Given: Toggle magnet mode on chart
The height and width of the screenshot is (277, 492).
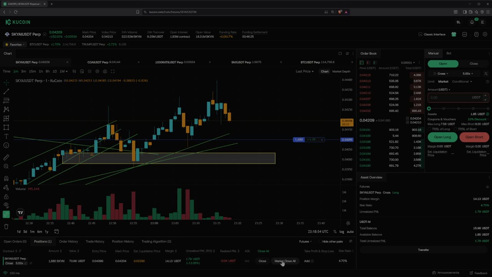Looking at the screenshot, I should [x=6, y=179].
